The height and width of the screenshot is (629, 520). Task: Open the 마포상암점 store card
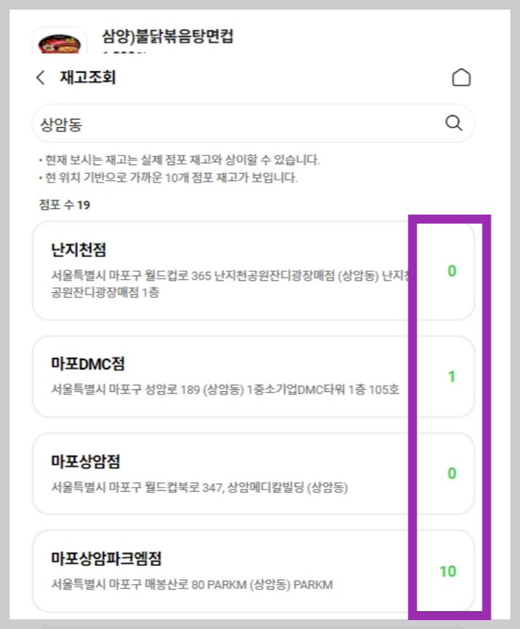tap(253, 474)
